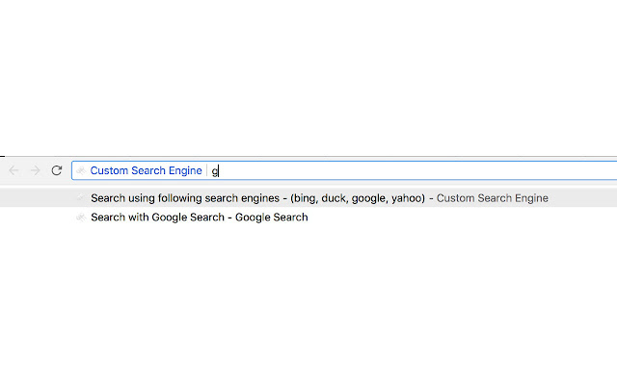The height and width of the screenshot is (385, 617).
Task: Click the divider after the Custom Search Engine keyword
Action: (207, 170)
